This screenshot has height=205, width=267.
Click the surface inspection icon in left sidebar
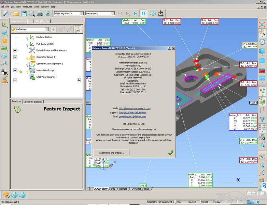[4, 48]
